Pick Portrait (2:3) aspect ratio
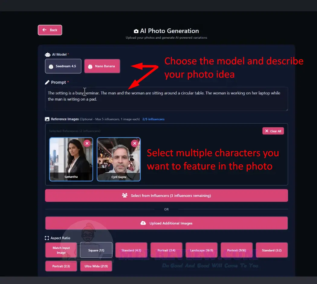The image size is (317, 284). click(61, 266)
